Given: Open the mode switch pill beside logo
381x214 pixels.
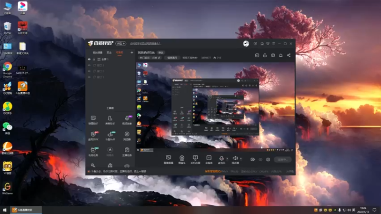Looking at the screenshot, I should (121, 43).
